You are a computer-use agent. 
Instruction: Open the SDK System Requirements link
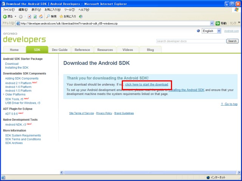pyautogui.click(x=23, y=135)
